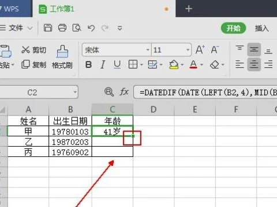The height and width of the screenshot is (207, 277).
Task: Expand the clear eraser dropdown arrow
Action: [x=223, y=64]
